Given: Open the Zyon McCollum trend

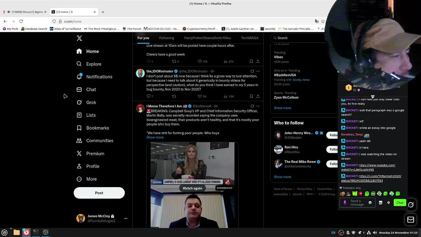Looking at the screenshot, I should tap(286, 97).
